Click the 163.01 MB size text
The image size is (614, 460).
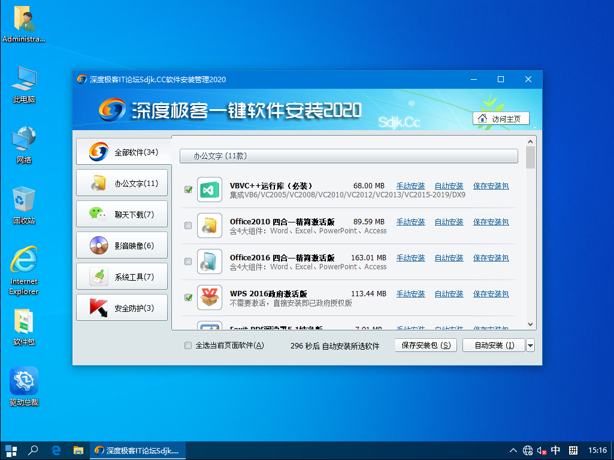coord(368,258)
